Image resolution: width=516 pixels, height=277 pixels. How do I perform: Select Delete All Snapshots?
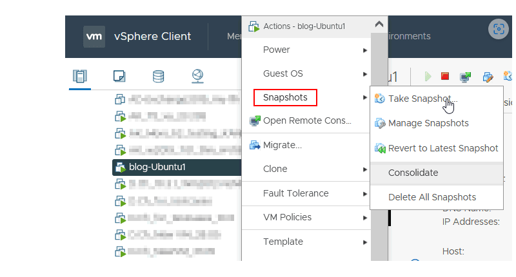432,197
